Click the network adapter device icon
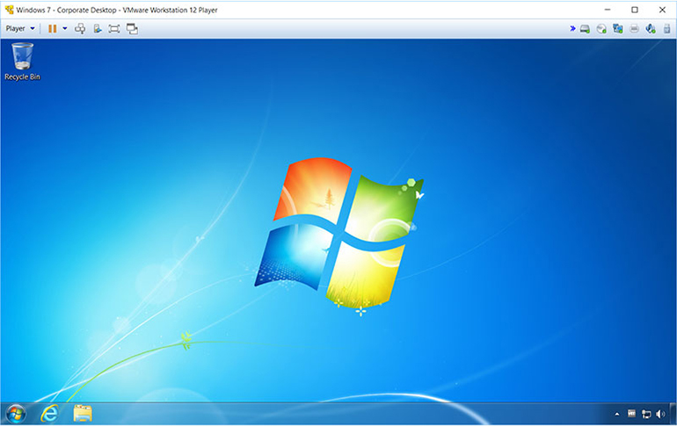This screenshot has width=677, height=427. (x=618, y=28)
